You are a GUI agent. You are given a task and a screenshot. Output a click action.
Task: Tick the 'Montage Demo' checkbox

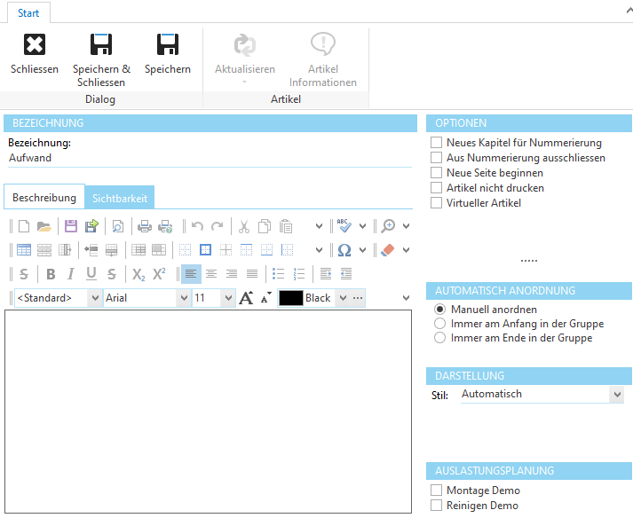point(436,491)
